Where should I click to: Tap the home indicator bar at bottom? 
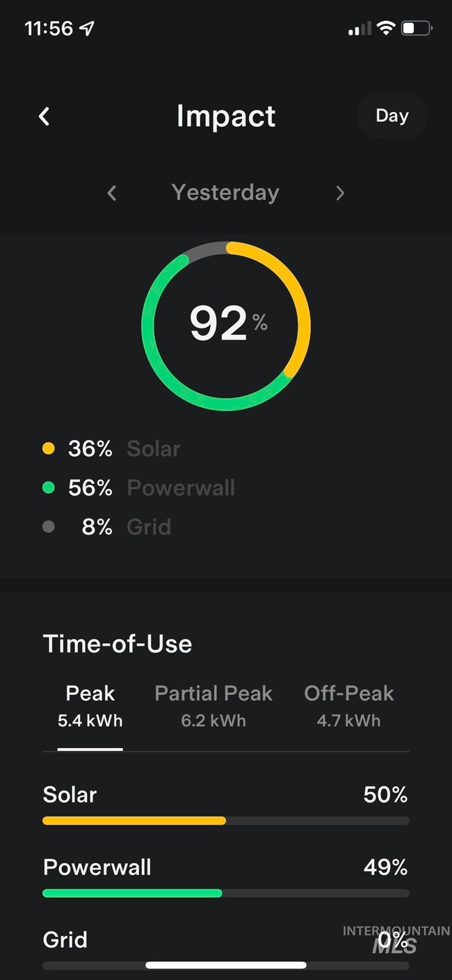226,965
